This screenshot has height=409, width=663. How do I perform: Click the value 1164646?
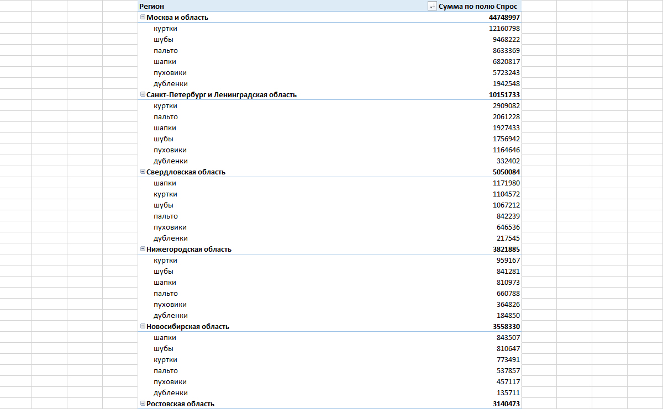[507, 150]
